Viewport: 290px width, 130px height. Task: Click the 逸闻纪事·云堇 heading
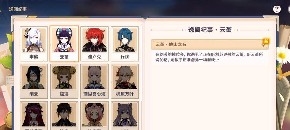click(x=210, y=30)
